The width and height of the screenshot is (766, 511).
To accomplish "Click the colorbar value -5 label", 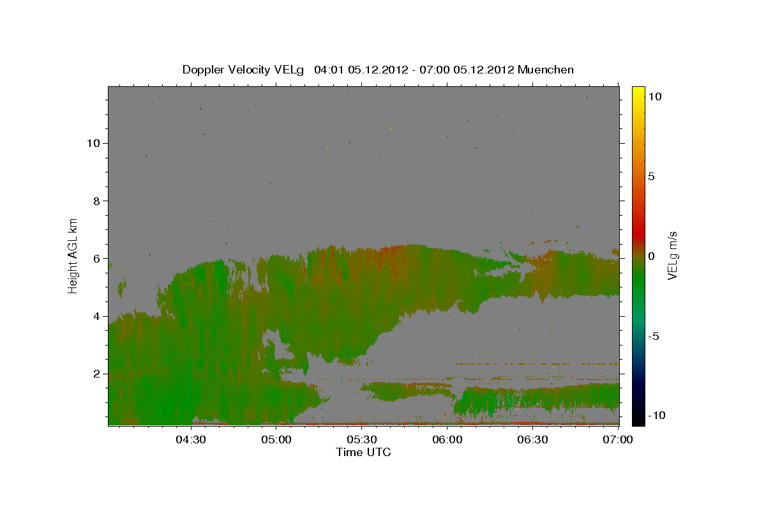I will click(654, 336).
